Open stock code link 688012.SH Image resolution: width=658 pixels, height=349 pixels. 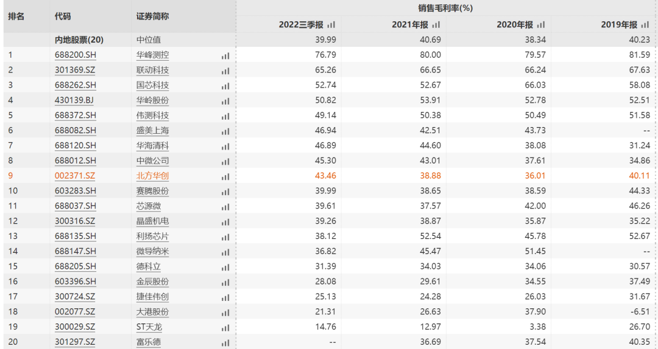click(x=76, y=161)
